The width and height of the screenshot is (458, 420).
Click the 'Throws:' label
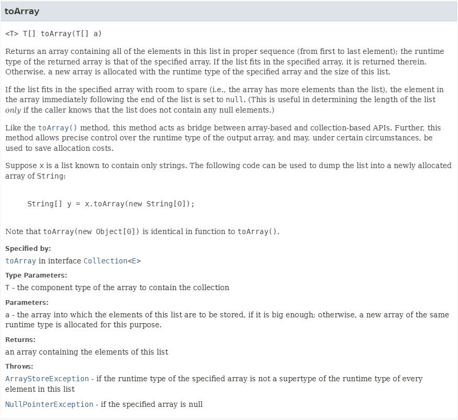tap(19, 366)
